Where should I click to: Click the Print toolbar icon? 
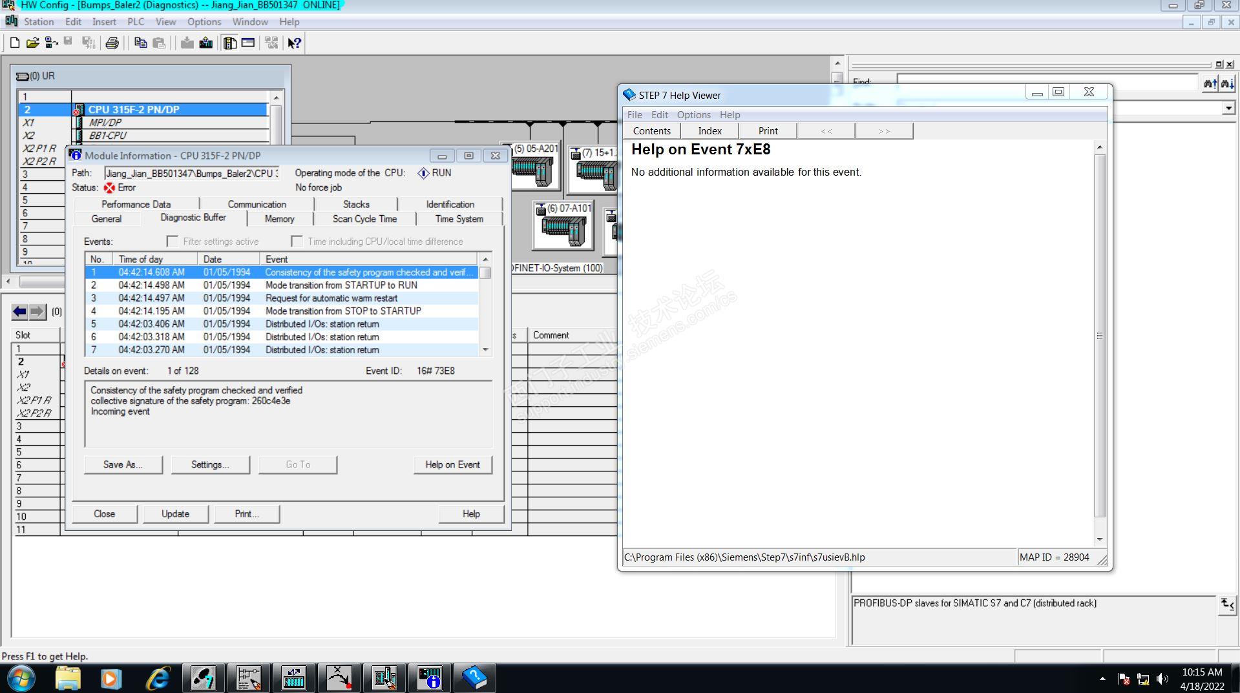(x=112, y=43)
